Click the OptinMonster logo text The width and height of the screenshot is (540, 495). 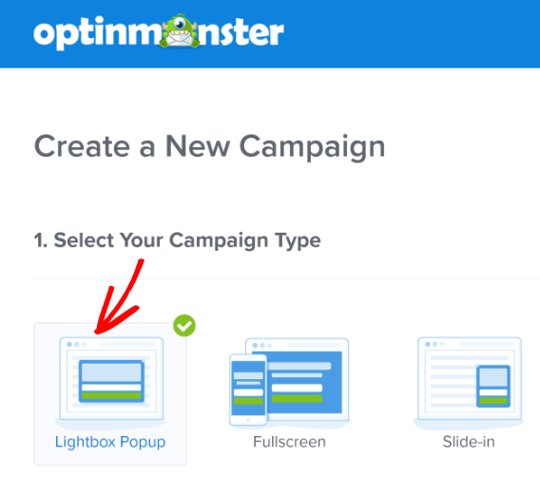159,32
